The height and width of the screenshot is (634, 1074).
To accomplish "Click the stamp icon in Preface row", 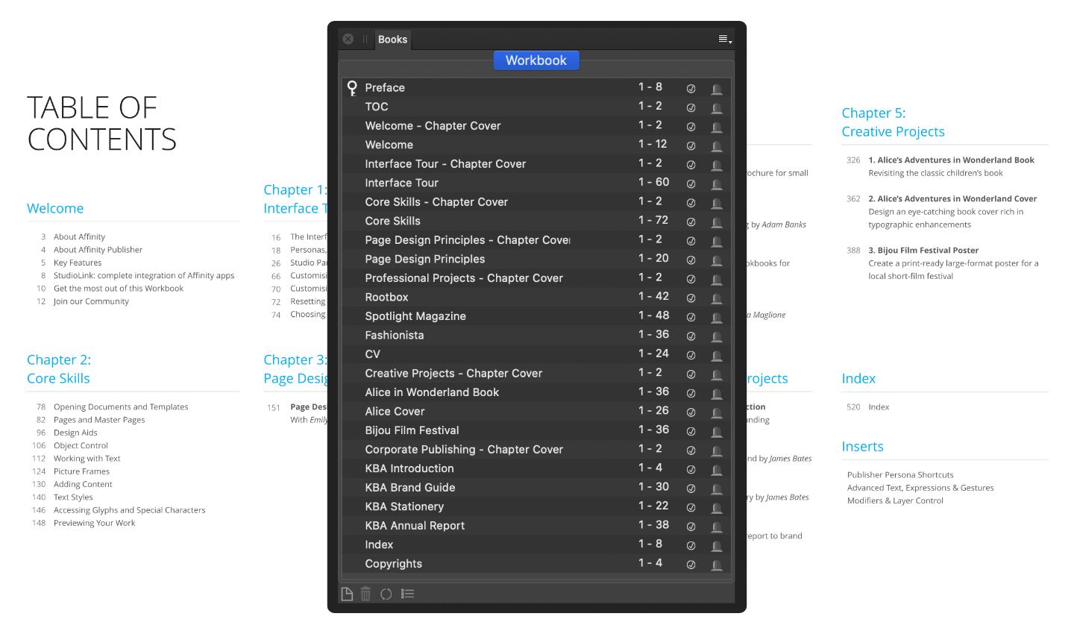I will (x=716, y=89).
